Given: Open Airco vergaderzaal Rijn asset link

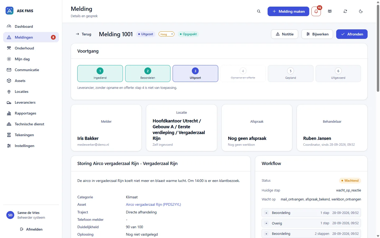Looking at the screenshot, I should pos(153,204).
